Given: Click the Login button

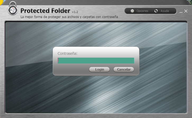Looking at the screenshot, I should click(99, 70).
